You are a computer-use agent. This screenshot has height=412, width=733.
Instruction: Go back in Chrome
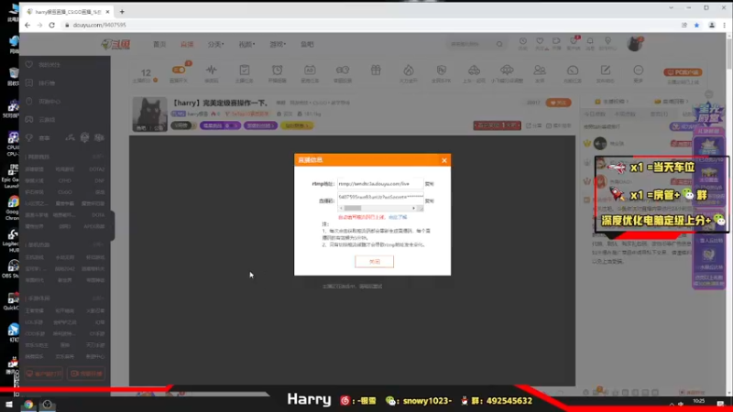click(27, 26)
